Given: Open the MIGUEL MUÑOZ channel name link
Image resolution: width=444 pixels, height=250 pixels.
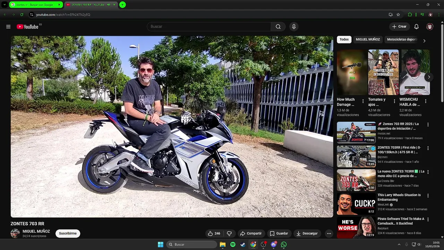Looking at the screenshot, I should coord(36,231).
